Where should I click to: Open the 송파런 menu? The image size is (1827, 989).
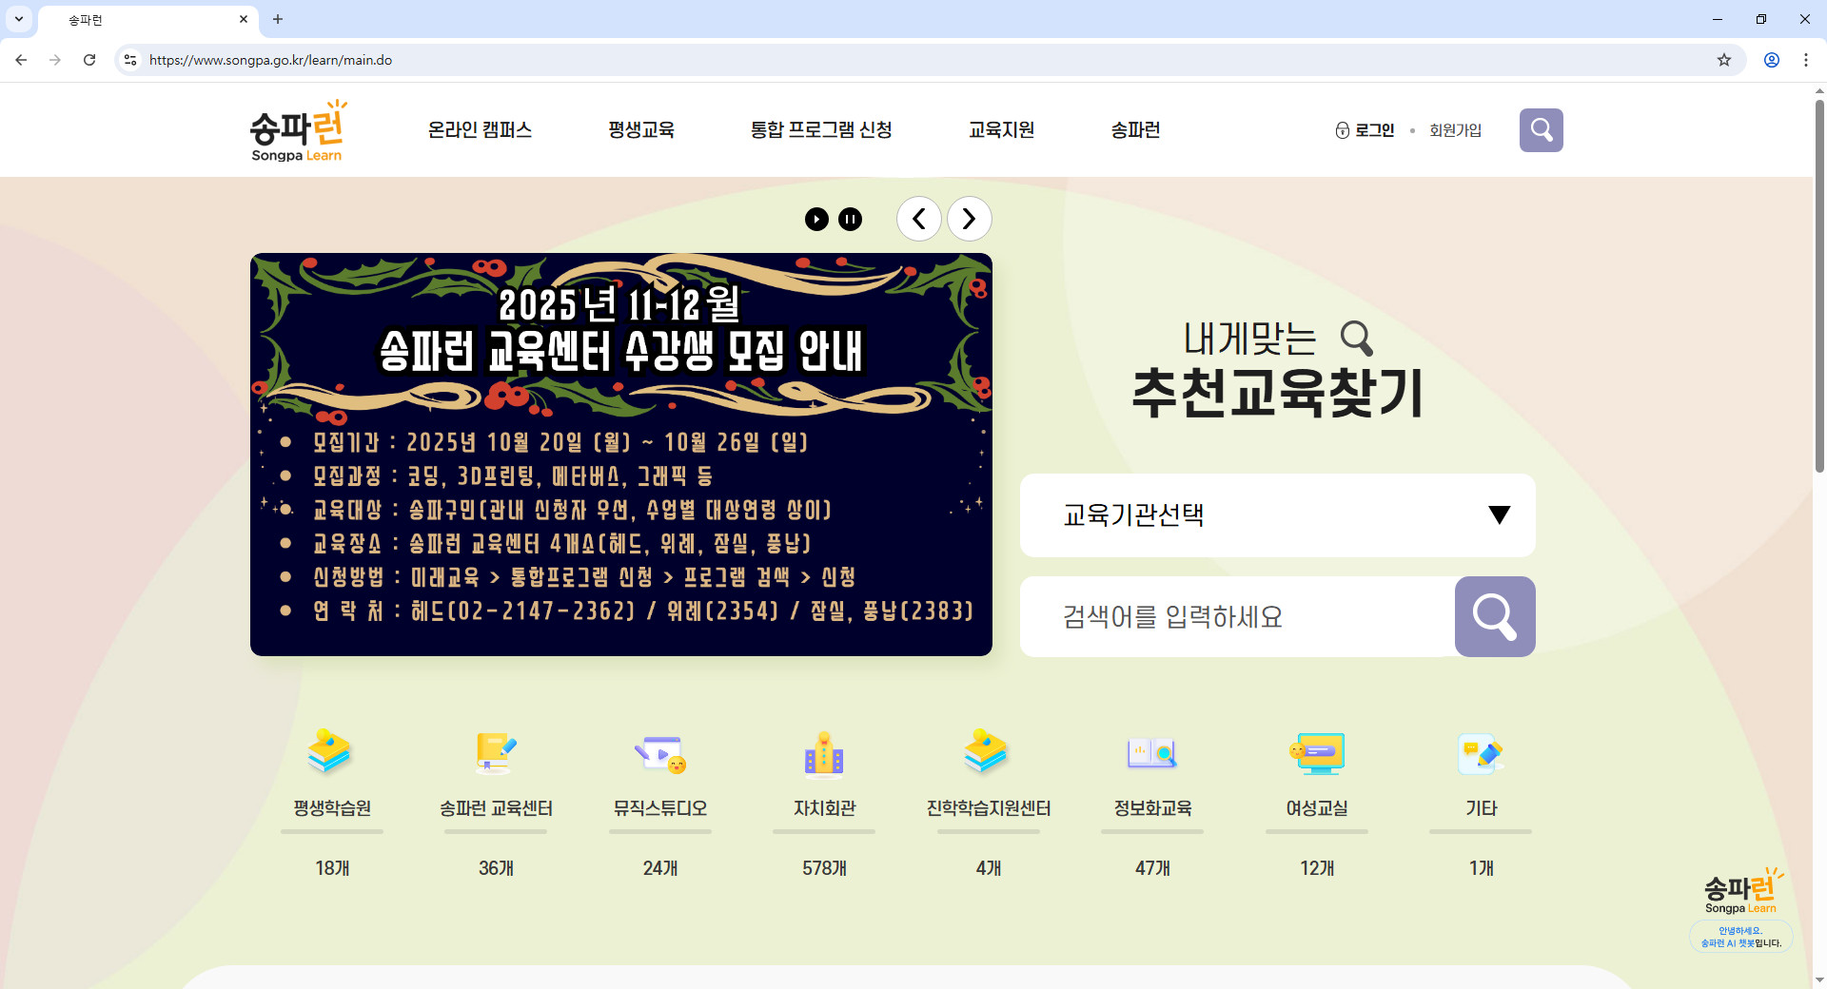(1135, 129)
